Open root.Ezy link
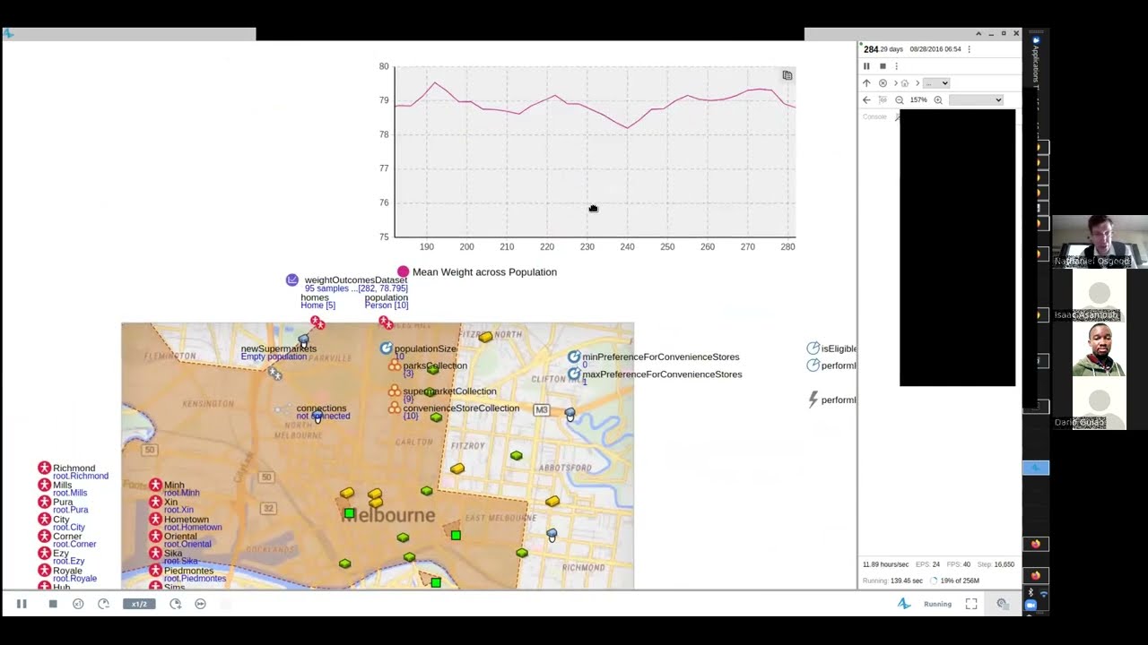Screen dimensions: 1148x645 (68, 562)
